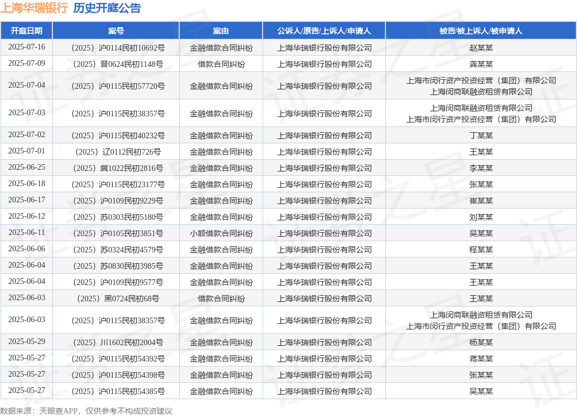Click the date 2025-06-11
The width and height of the screenshot is (577, 416).
pos(26,232)
